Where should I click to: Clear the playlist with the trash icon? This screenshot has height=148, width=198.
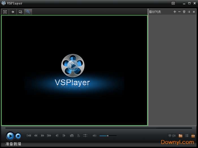coord(184,12)
